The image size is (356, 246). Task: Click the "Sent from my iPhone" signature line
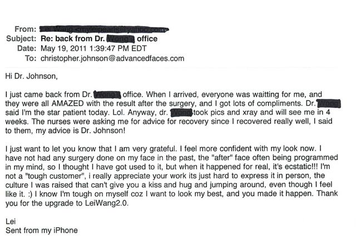[x=42, y=230]
